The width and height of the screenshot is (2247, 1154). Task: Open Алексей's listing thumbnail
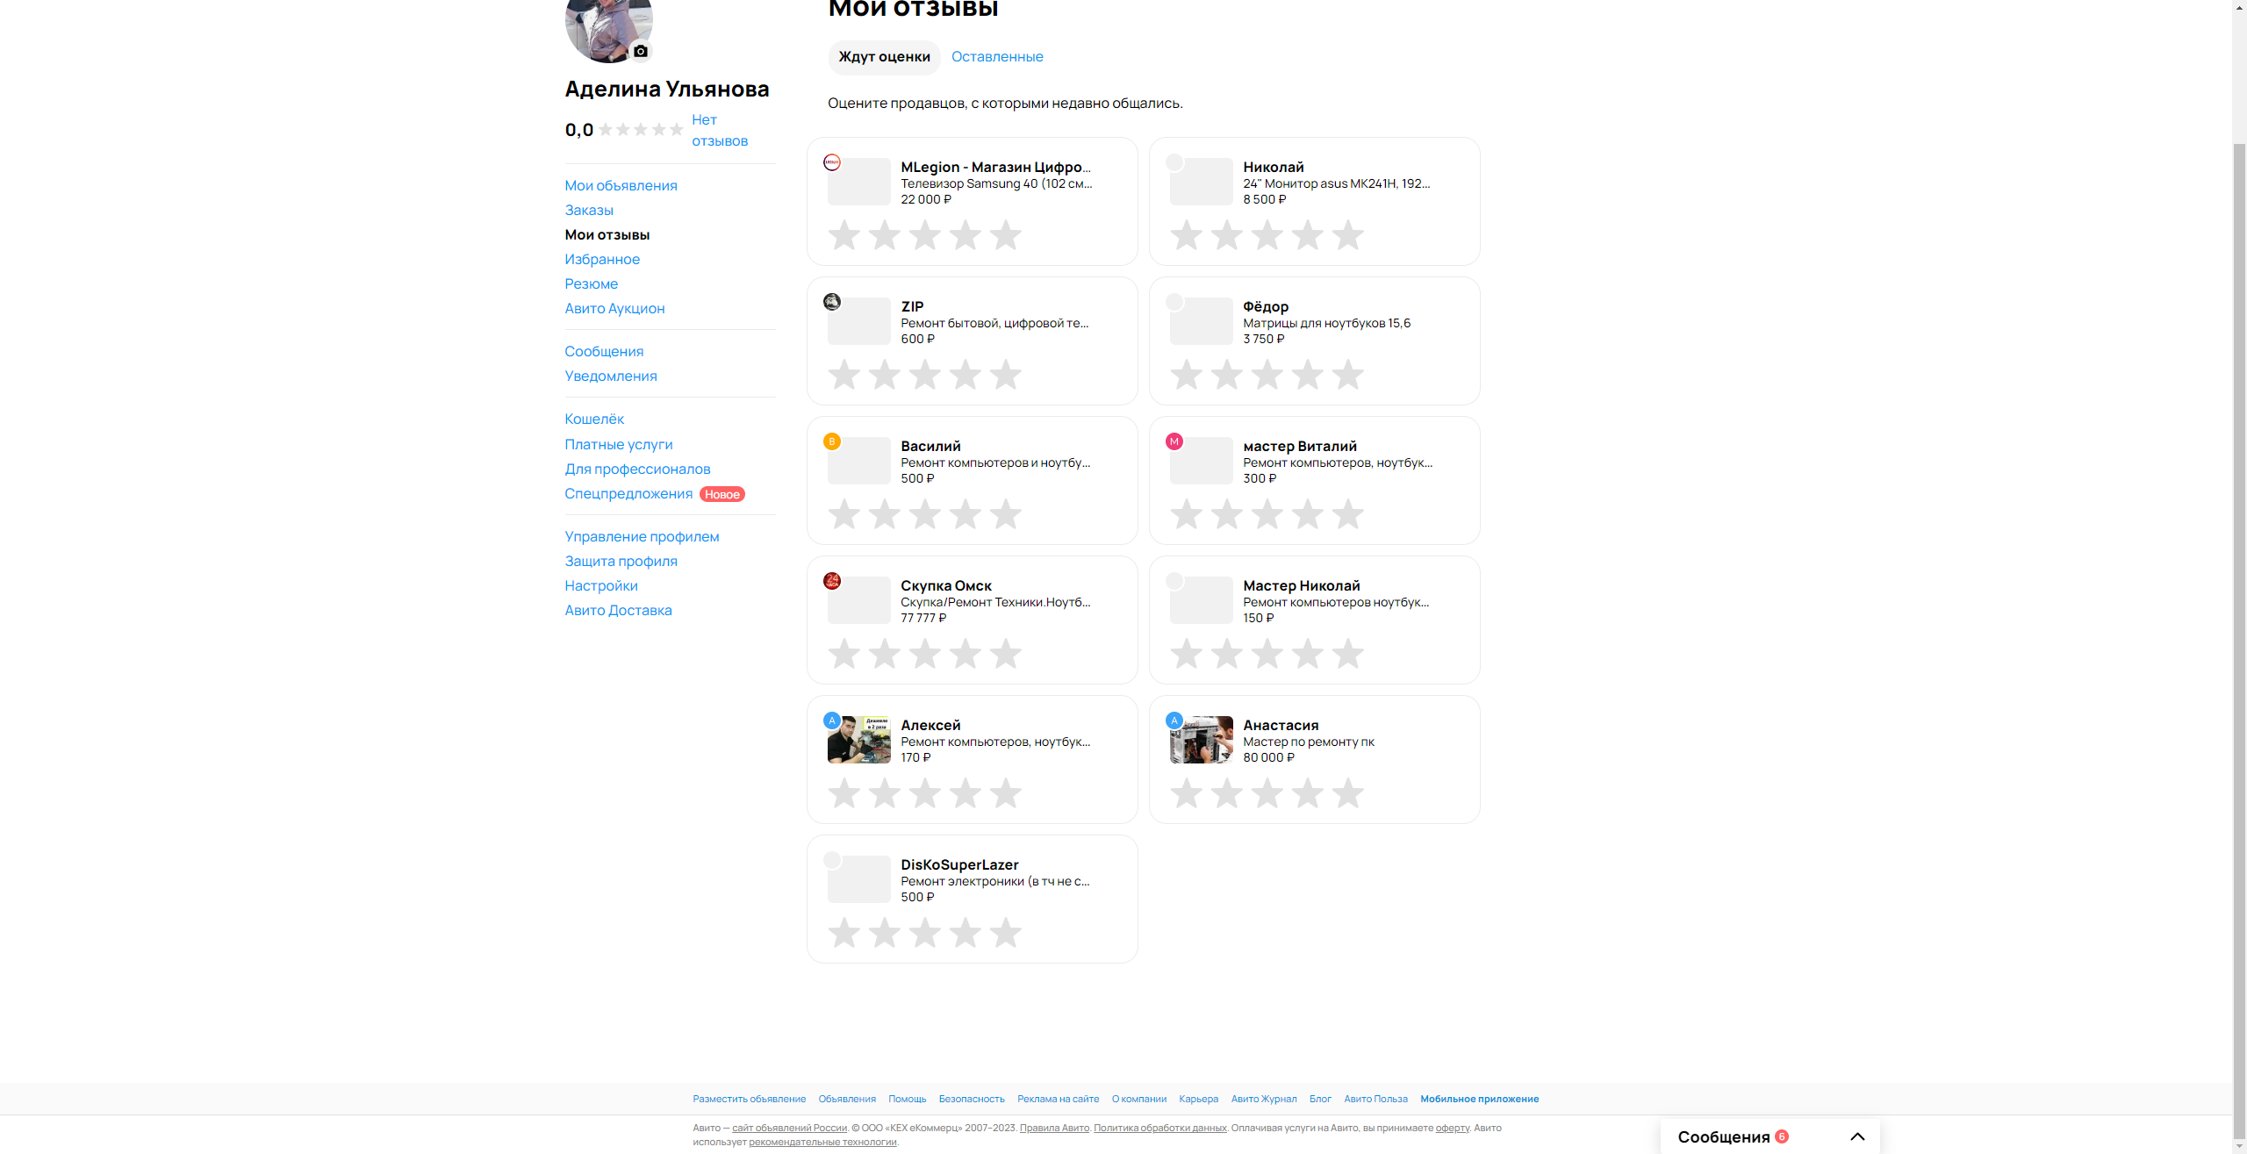(x=859, y=740)
